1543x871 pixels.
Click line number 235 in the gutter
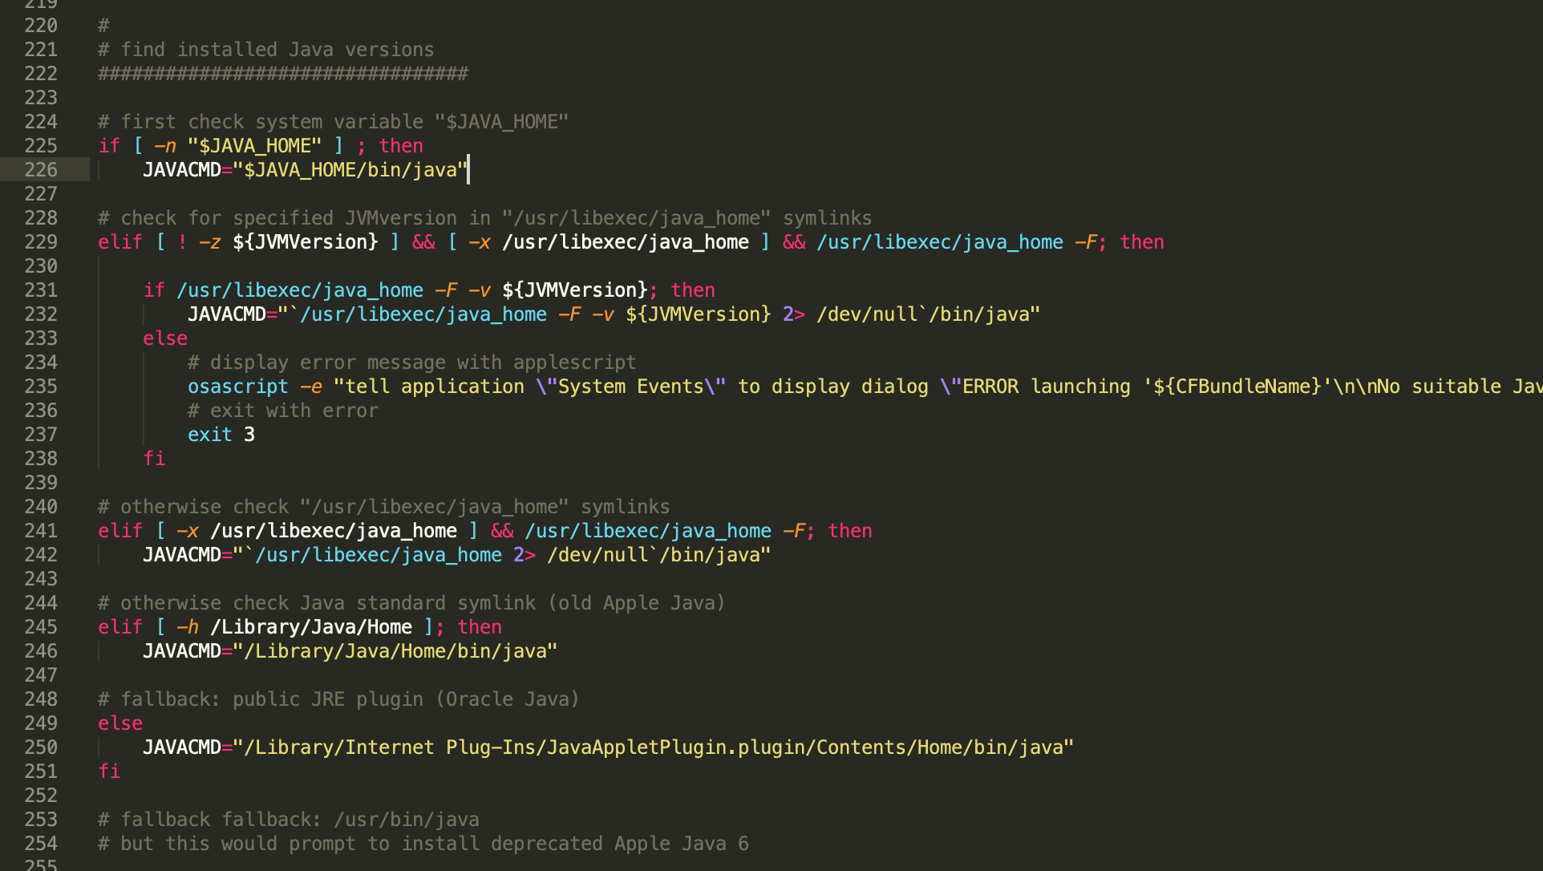coord(41,387)
